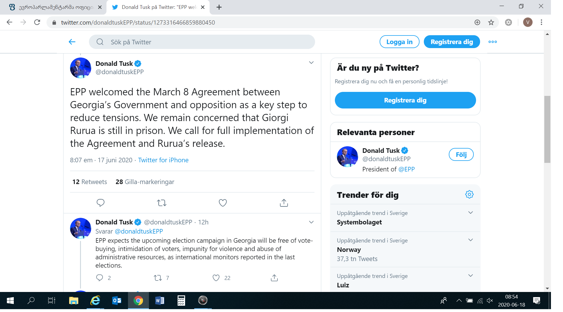Open the Systembolaget trend options chevron
The height and width of the screenshot is (312, 563).
pyautogui.click(x=470, y=213)
